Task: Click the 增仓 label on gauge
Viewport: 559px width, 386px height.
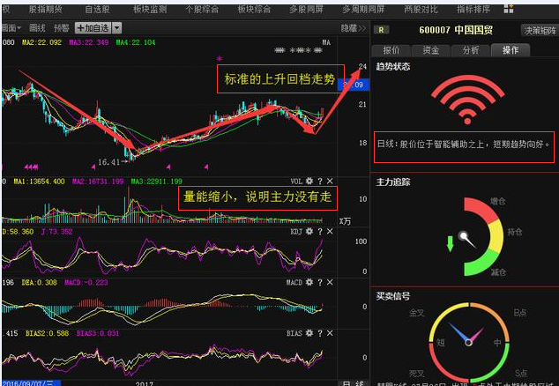Action: point(497,202)
